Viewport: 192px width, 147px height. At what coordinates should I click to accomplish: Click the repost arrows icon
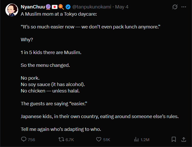61,139
